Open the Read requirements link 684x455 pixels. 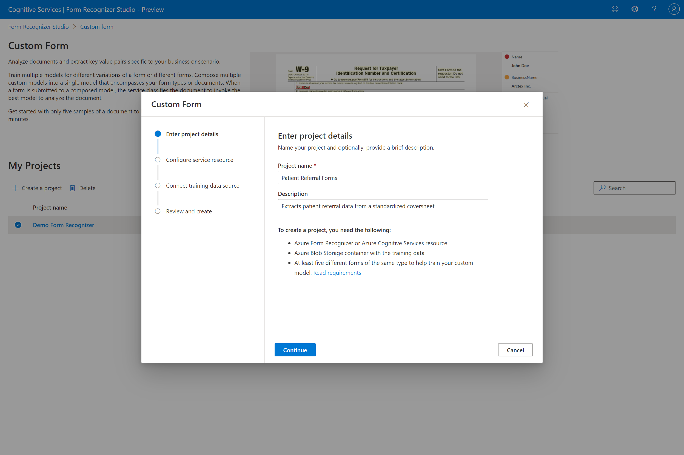pos(337,273)
